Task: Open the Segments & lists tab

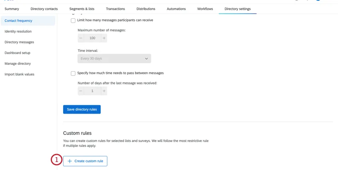Action: click(82, 9)
